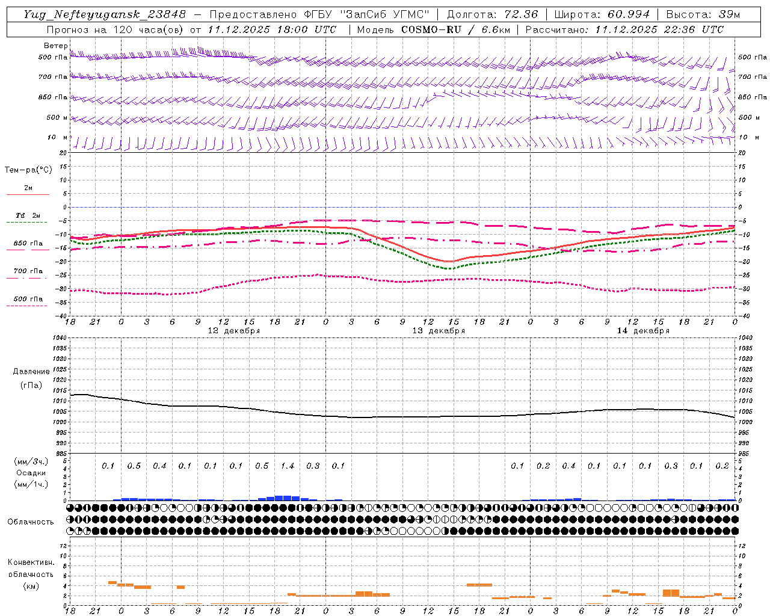Click the Ветер panel label
Screen dimensions: 770x616
click(55, 46)
